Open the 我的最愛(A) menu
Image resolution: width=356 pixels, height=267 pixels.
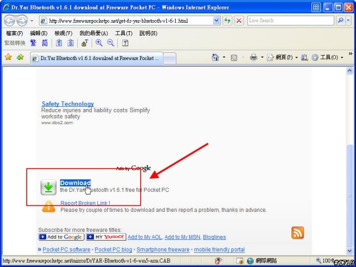point(93,33)
